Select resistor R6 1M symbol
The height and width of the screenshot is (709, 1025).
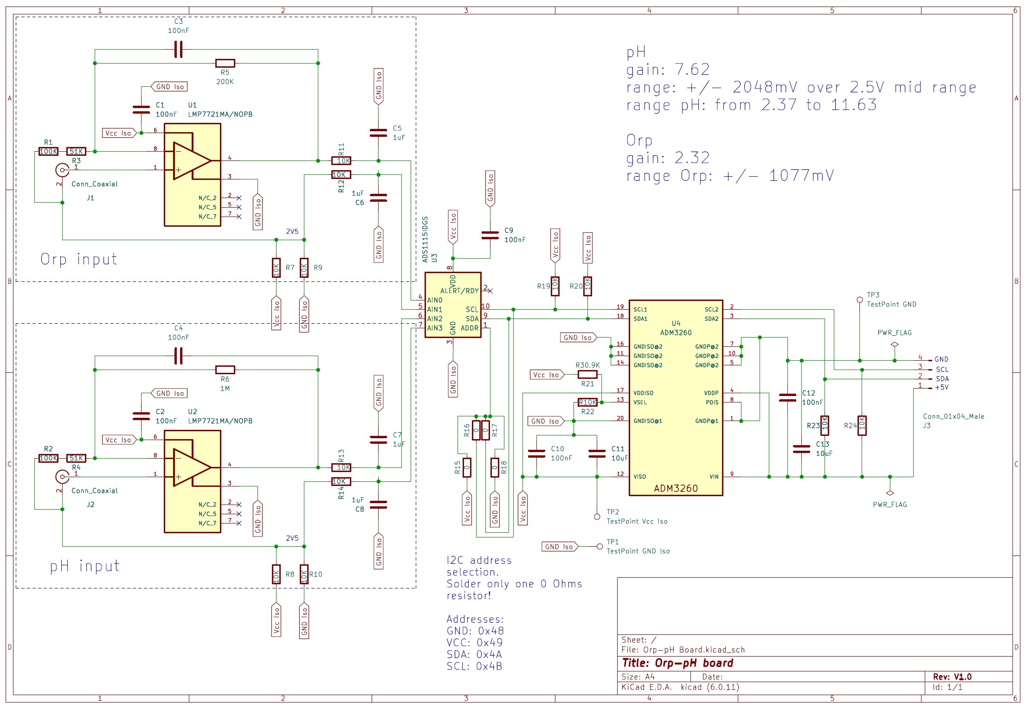point(225,370)
